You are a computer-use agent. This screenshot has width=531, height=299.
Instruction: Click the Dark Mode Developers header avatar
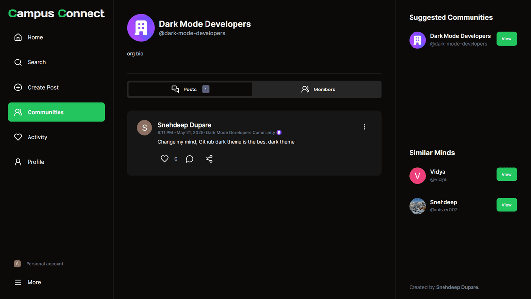(x=141, y=28)
